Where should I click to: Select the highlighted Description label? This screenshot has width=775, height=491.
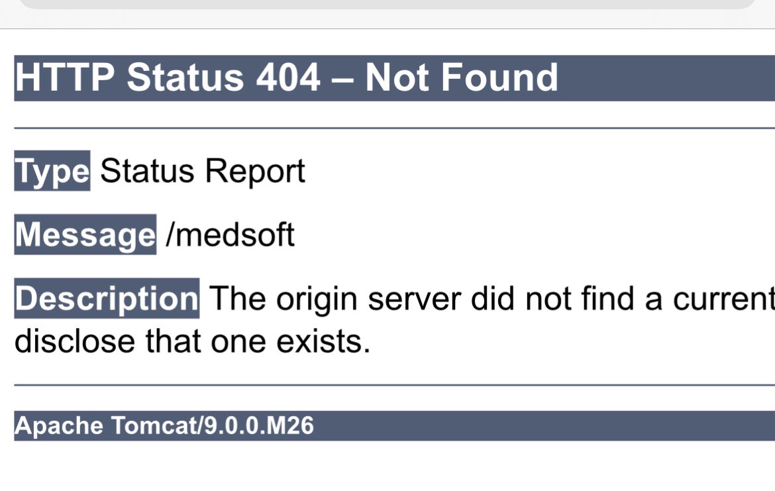tap(107, 298)
